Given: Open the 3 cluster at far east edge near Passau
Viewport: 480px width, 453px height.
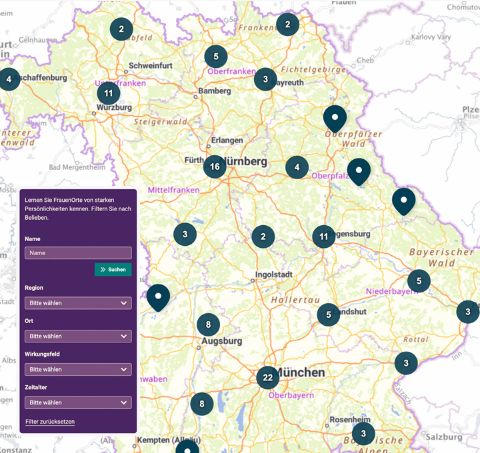Looking at the screenshot, I should click(468, 312).
